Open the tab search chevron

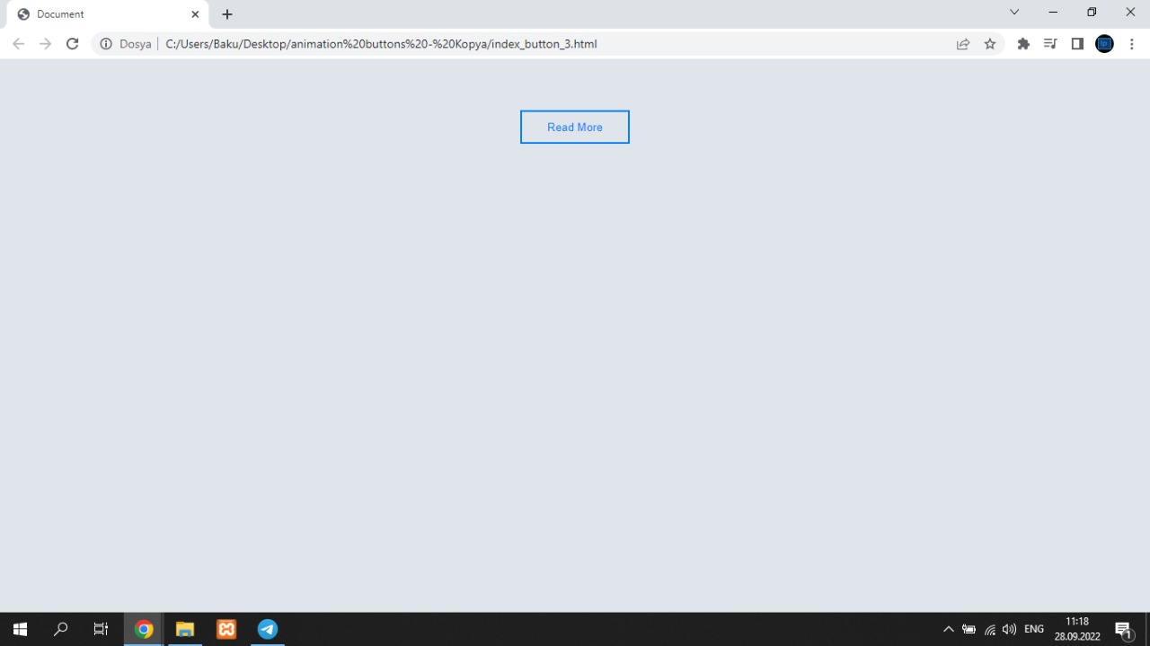[x=1013, y=13]
